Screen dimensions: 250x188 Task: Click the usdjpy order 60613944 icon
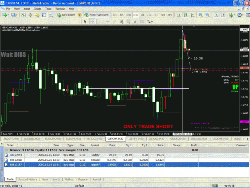[6, 155]
